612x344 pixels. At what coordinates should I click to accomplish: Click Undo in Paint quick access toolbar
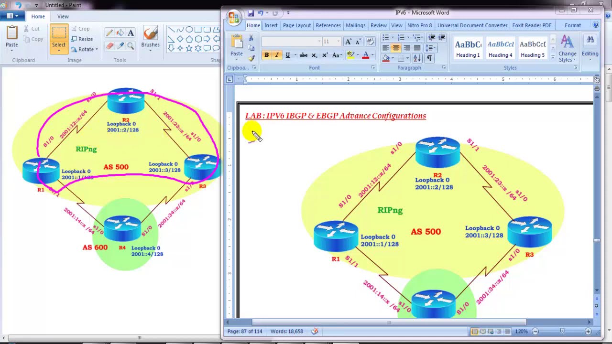[x=18, y=5]
